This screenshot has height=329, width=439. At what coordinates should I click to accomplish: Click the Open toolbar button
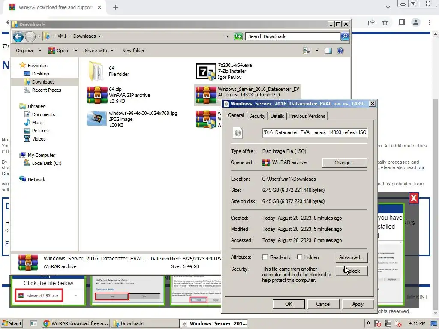58,51
